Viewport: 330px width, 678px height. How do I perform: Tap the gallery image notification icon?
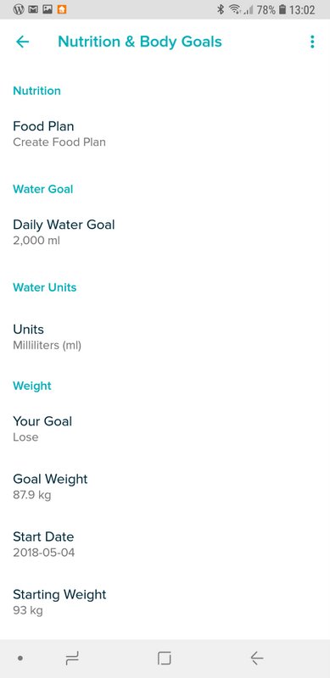48,9
